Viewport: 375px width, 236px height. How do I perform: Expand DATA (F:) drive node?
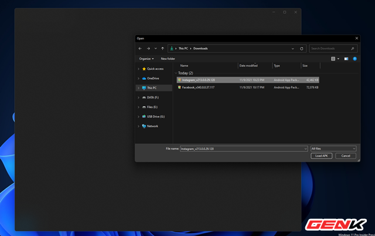[x=138, y=97]
